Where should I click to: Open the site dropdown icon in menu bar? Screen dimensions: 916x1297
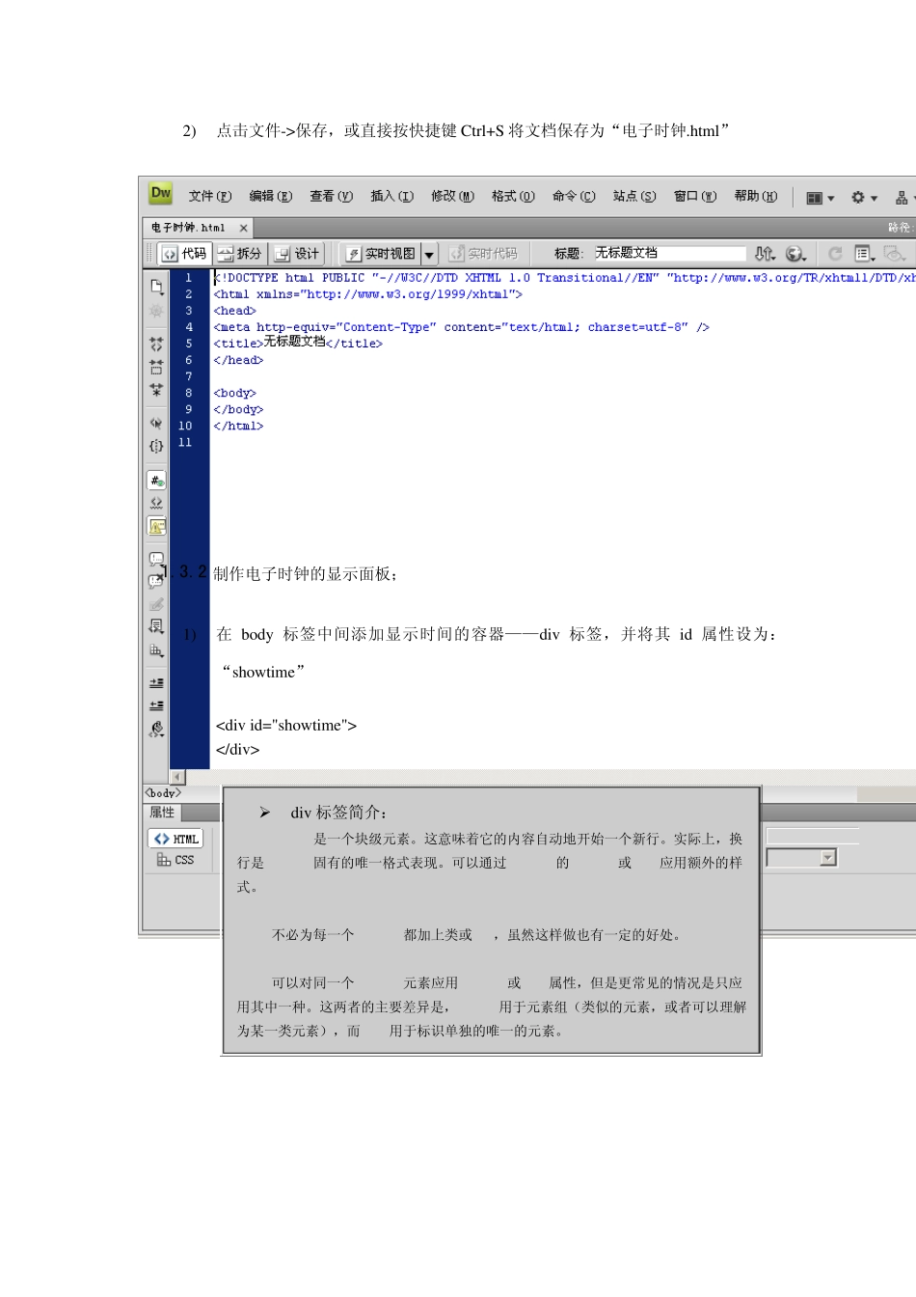point(904,198)
